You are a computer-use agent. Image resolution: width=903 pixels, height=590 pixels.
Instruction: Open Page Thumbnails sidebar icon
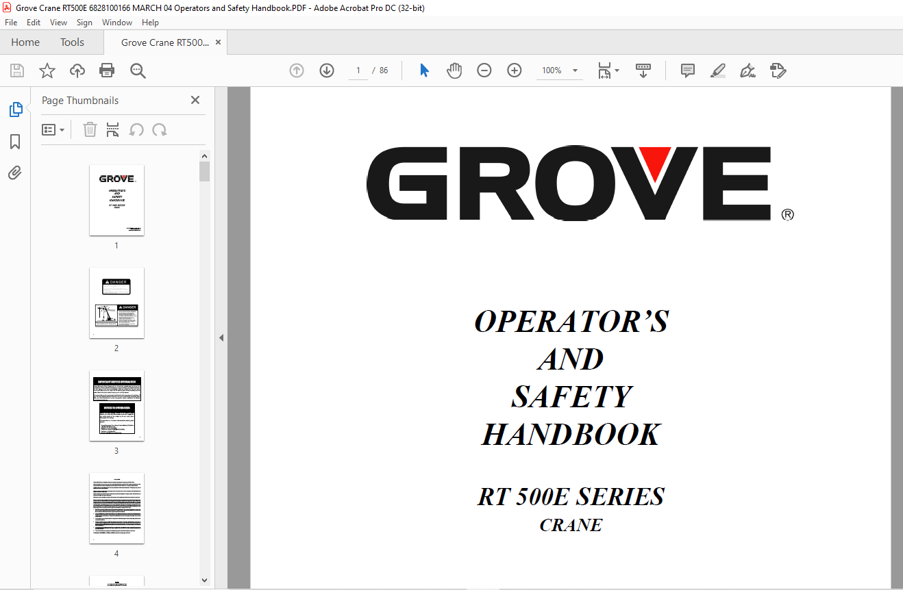(15, 110)
